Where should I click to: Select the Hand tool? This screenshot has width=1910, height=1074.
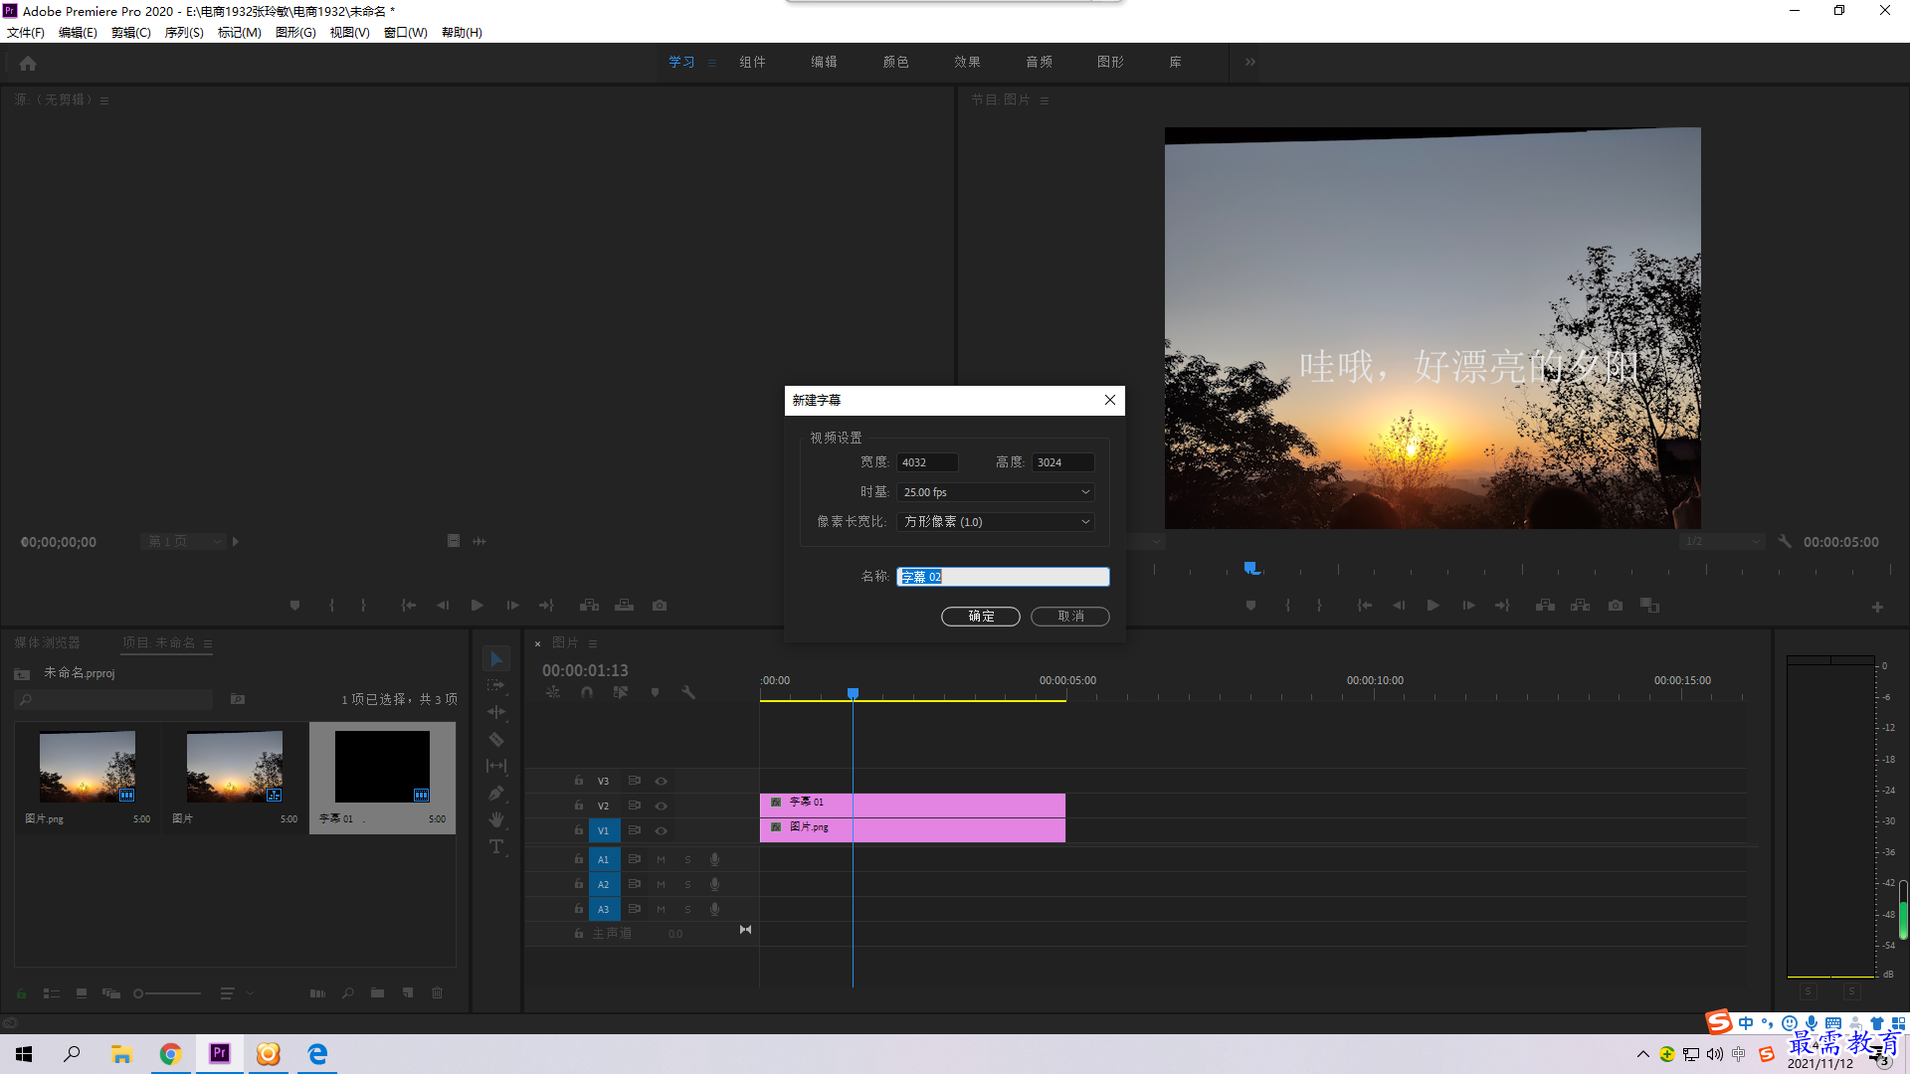coord(496,819)
